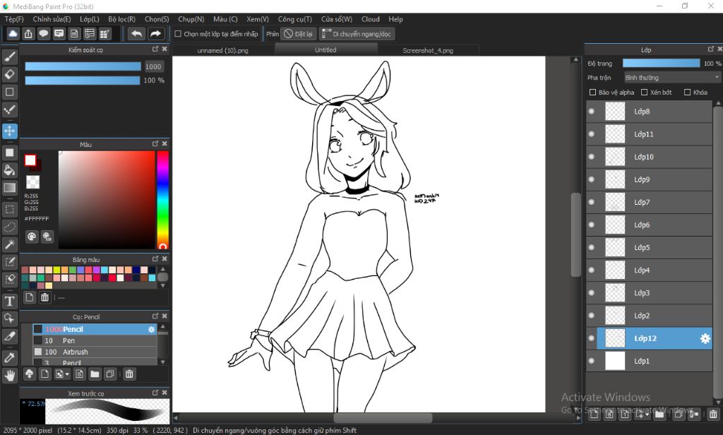This screenshot has height=435, width=723.
Task: Open the Tệp(F) menu
Action: pos(14,19)
